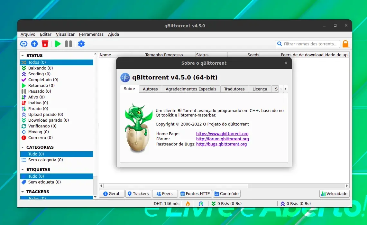Switch to the Licença tab
367x225 pixels.
(x=260, y=89)
